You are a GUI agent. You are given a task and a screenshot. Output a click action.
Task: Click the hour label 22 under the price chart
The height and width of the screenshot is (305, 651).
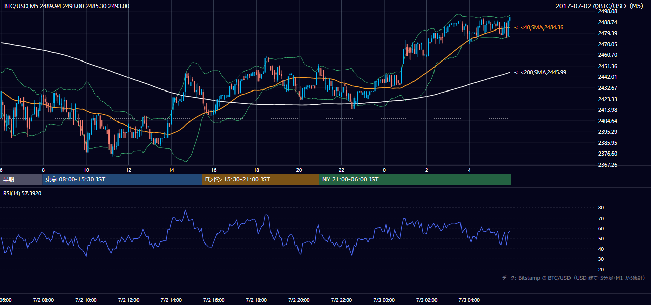tap(341, 170)
